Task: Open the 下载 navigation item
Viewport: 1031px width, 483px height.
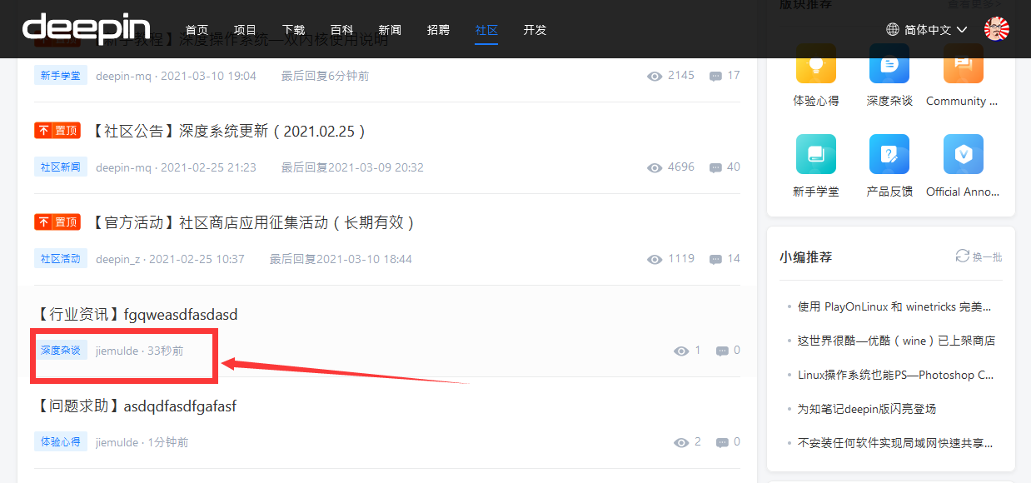Action: tap(293, 30)
